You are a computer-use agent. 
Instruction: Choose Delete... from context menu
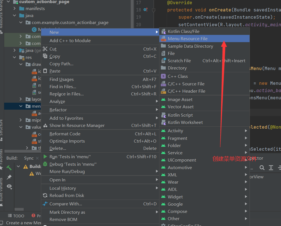(100, 148)
